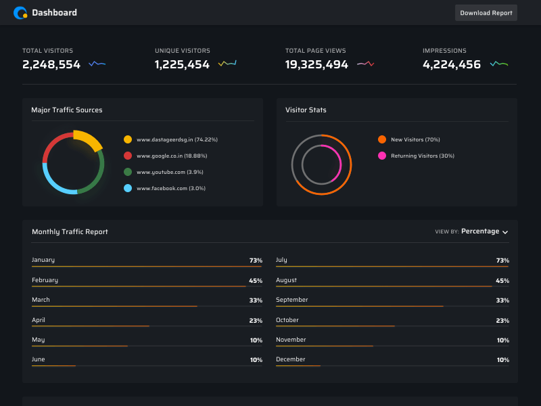Select the blue facebook.com legend dot
Viewport: 541px width, 406px height.
pyautogui.click(x=128, y=188)
